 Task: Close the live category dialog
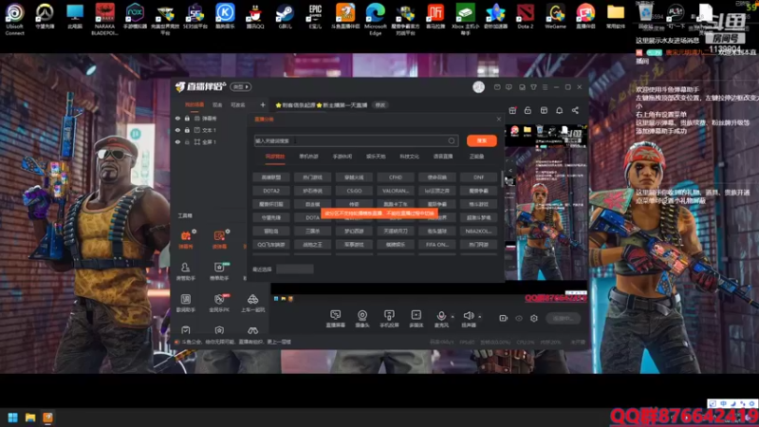(x=499, y=120)
